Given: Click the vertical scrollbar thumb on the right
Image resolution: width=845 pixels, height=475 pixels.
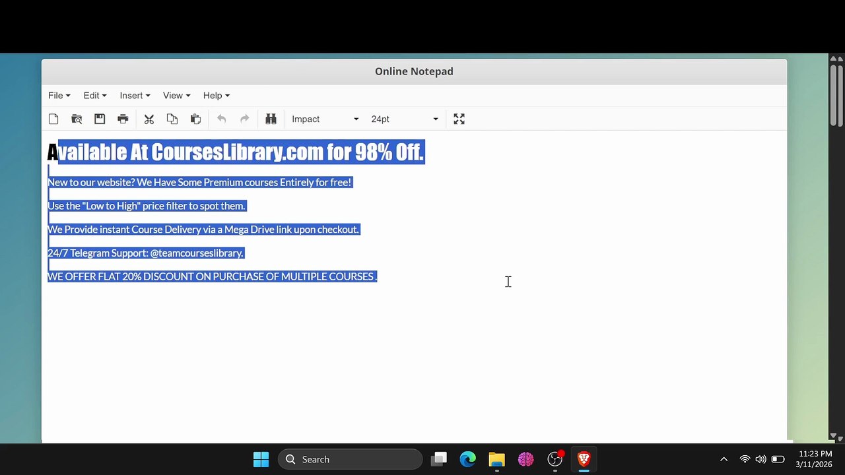Looking at the screenshot, I should [834, 95].
